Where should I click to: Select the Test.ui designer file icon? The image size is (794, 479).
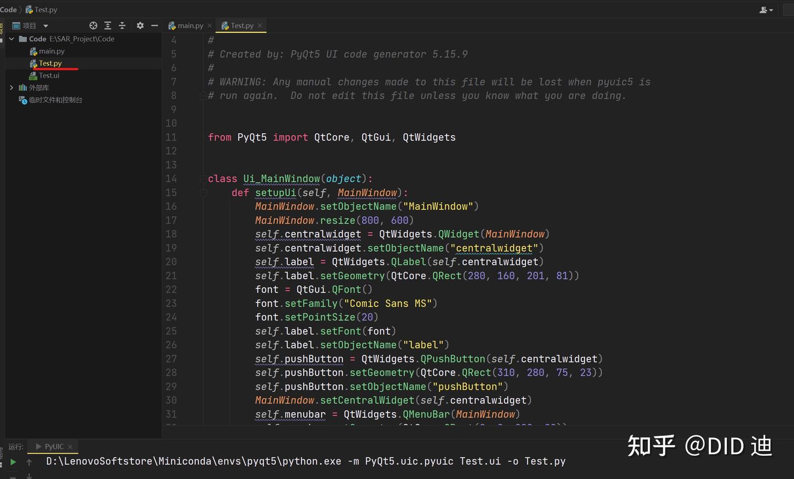tap(33, 75)
